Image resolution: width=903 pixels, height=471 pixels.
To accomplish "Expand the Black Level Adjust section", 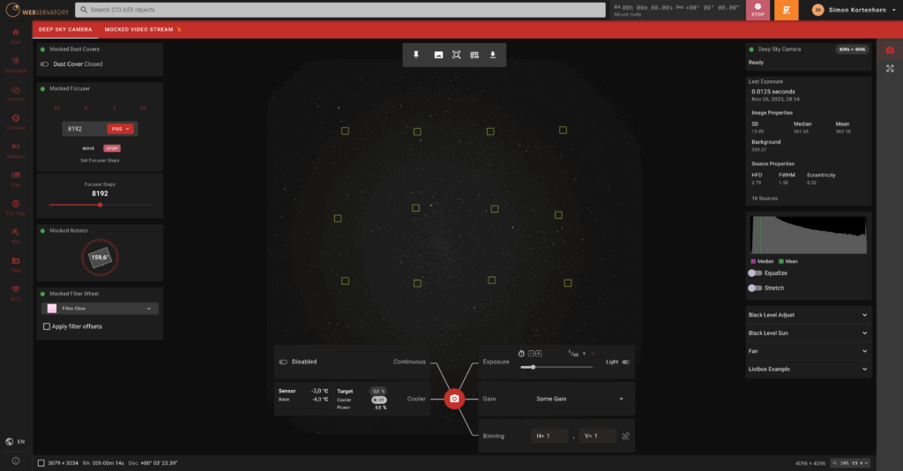I will pos(809,315).
